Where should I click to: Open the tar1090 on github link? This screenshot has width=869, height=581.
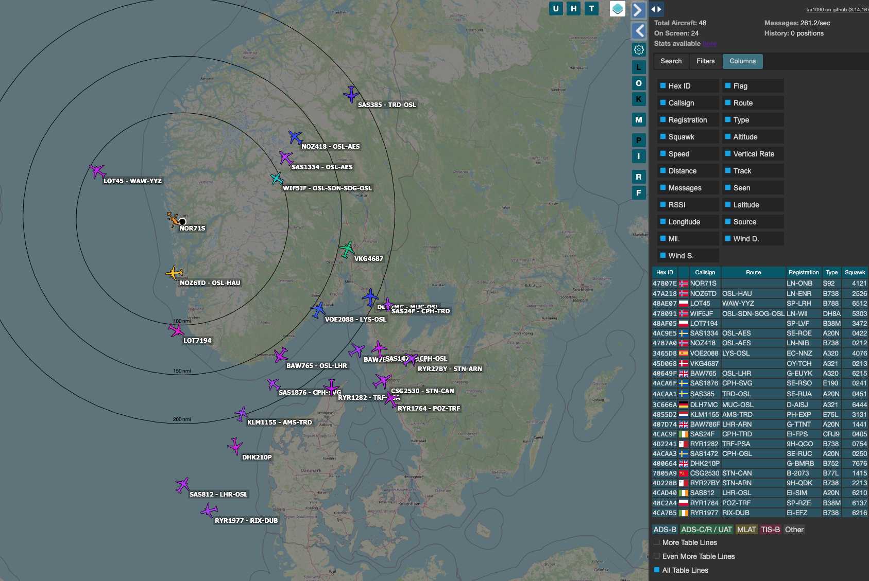pyautogui.click(x=837, y=9)
